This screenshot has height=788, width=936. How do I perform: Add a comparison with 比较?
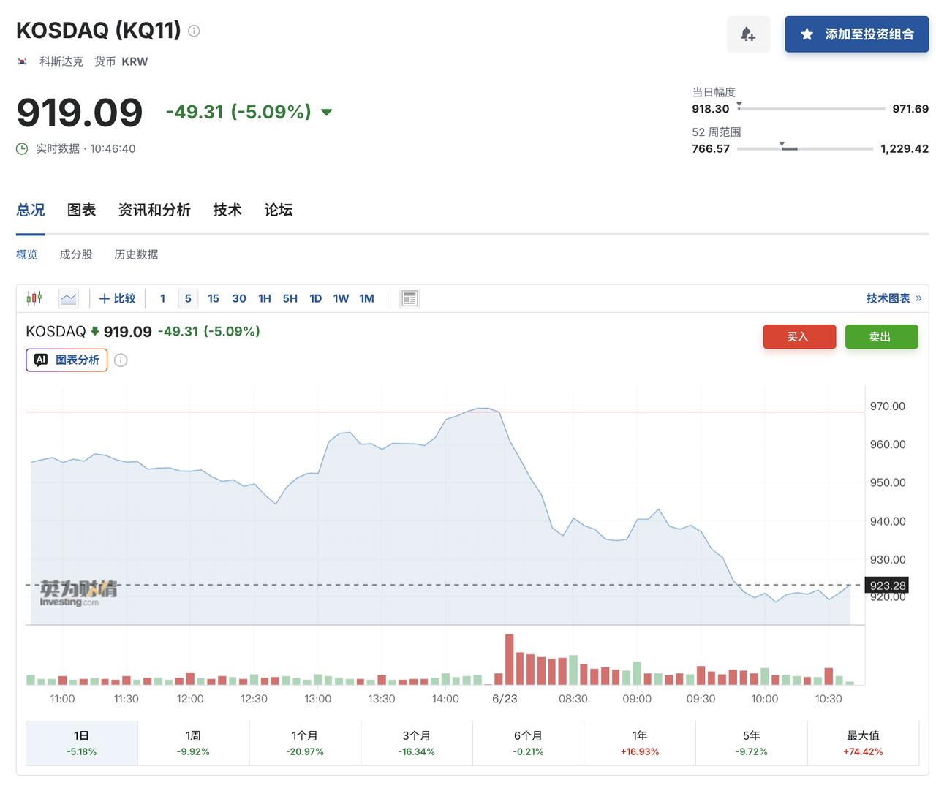pyautogui.click(x=117, y=298)
